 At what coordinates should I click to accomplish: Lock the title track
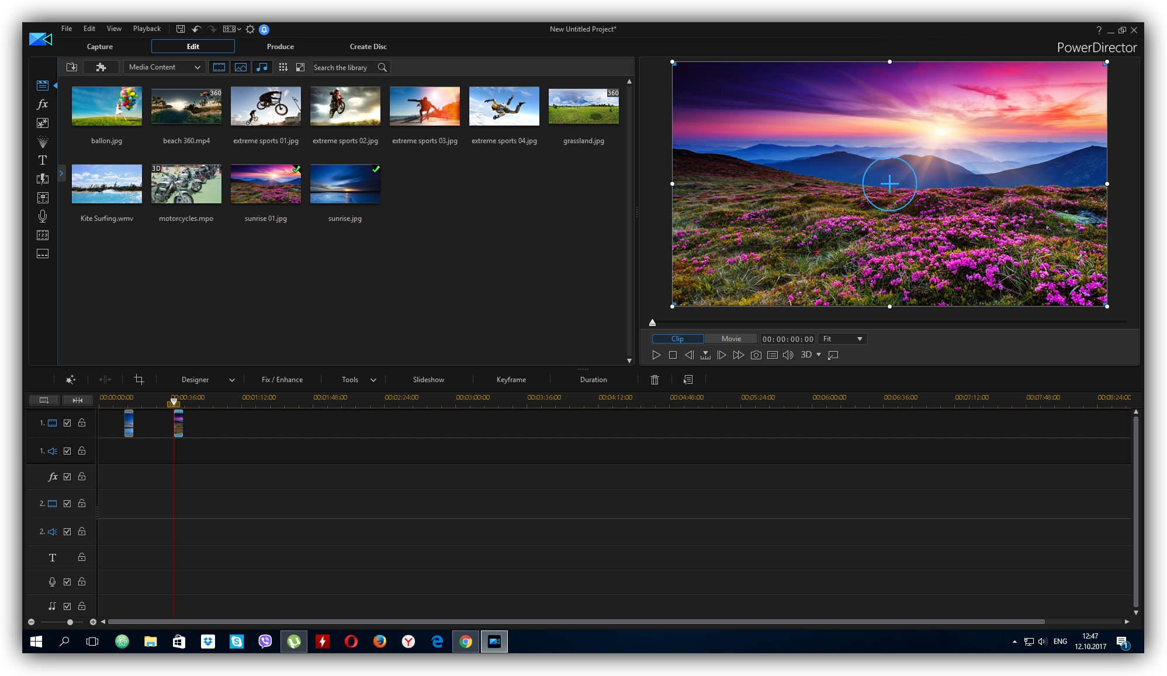[82, 557]
